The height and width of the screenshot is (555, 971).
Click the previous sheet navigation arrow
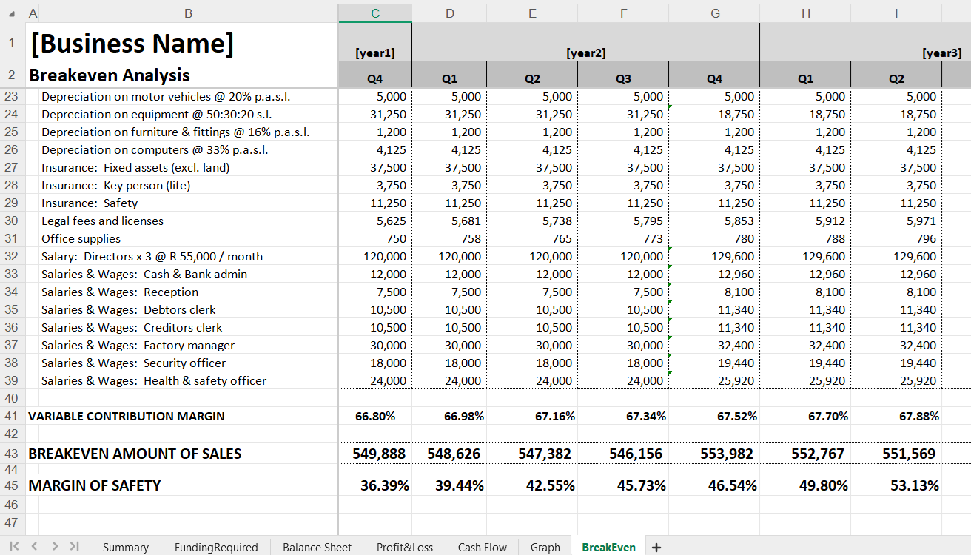point(34,546)
